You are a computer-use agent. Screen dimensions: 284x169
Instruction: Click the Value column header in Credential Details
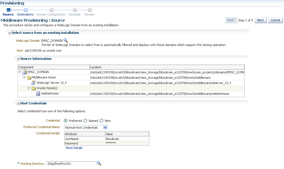pyautogui.click(x=127, y=134)
